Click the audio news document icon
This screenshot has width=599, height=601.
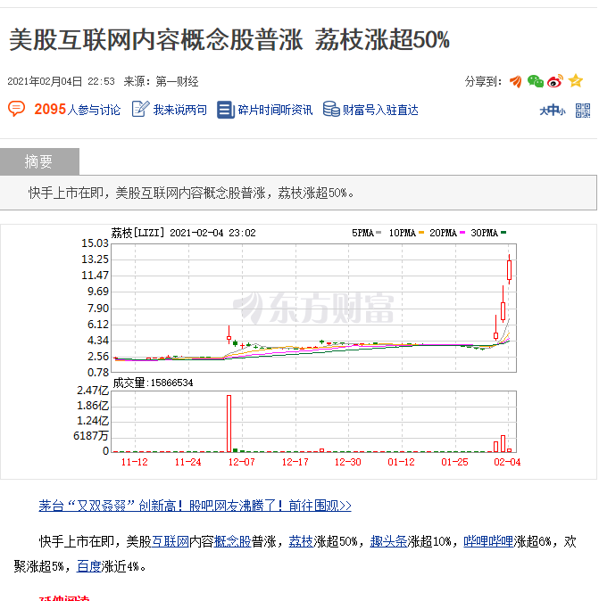[x=225, y=110]
